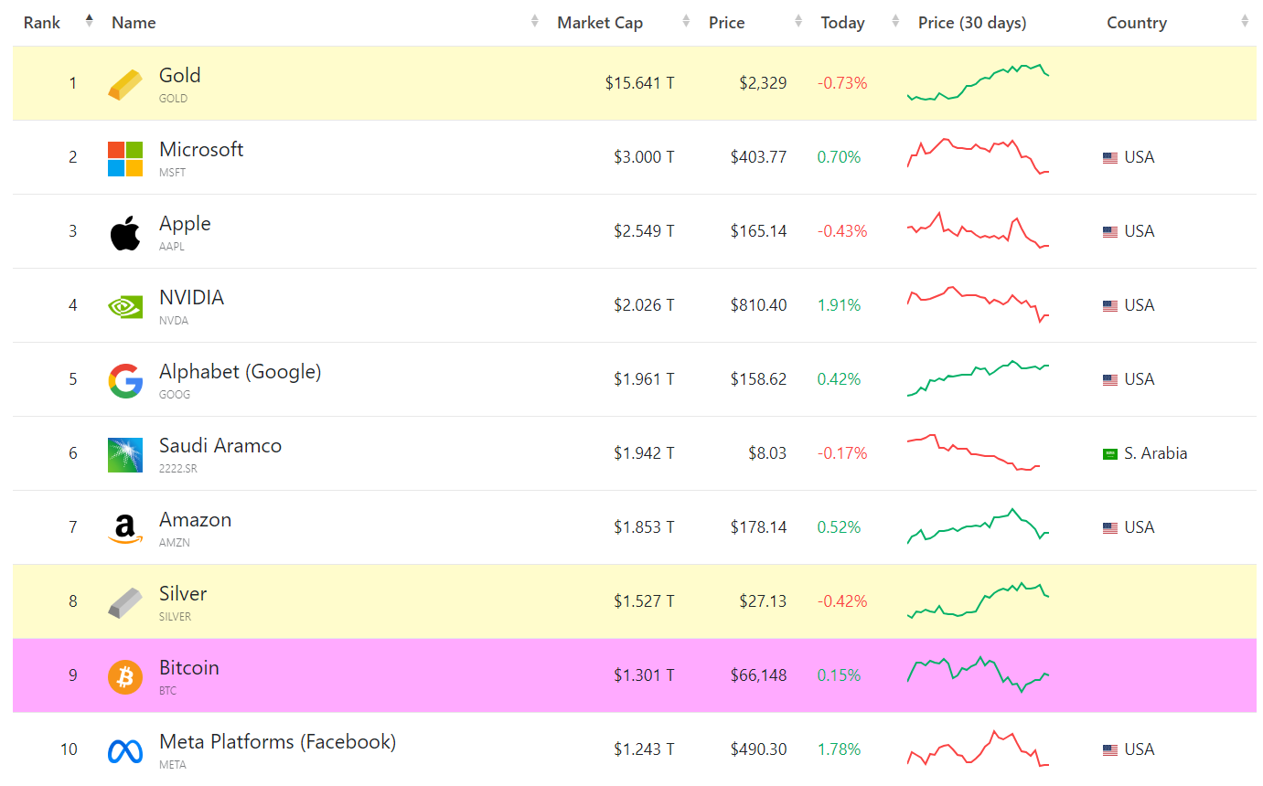
Task: Click the silver bar icon
Action: pos(125,602)
